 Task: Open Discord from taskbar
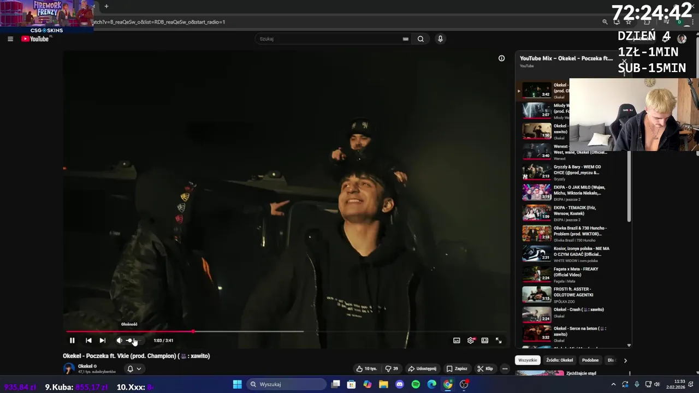(x=400, y=384)
